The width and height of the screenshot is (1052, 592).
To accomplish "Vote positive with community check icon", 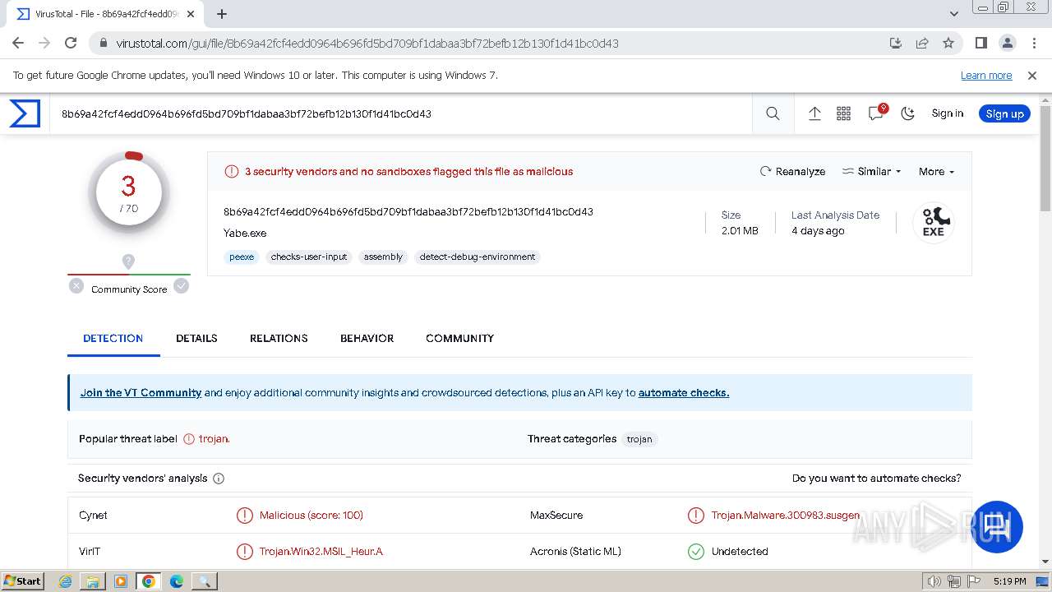I will click(x=181, y=286).
